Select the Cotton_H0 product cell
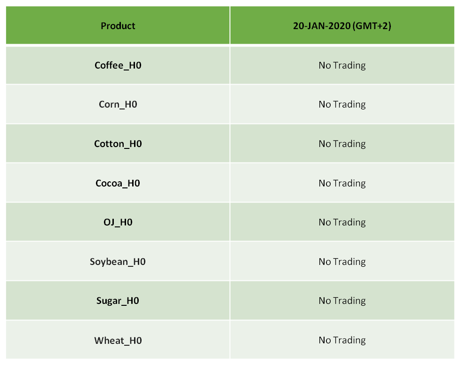Viewport: 460px width, 365px height. coord(118,144)
